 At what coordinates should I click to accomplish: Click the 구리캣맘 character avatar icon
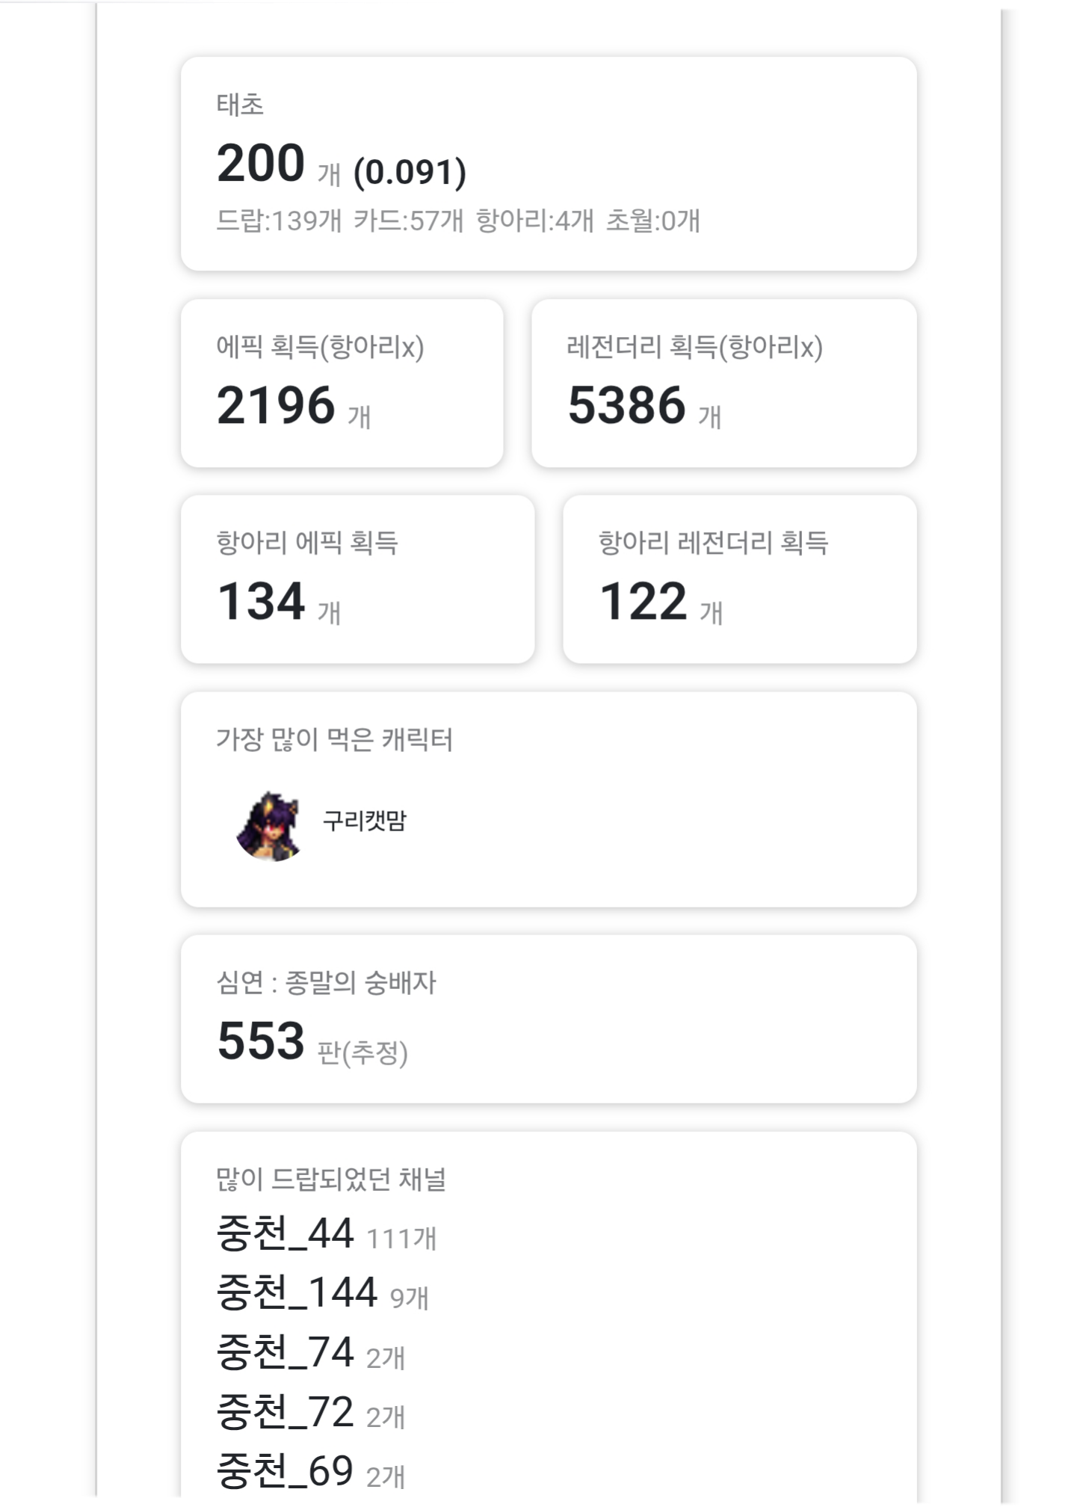click(269, 826)
